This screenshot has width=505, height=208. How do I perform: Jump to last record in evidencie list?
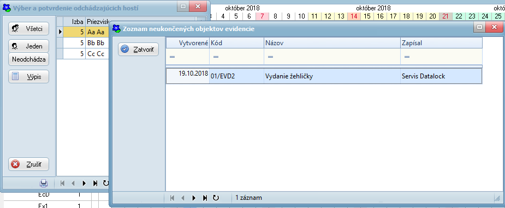[205, 198]
